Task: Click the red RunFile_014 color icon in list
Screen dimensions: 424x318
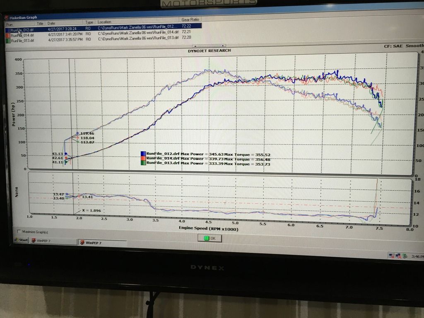Action: [9, 36]
